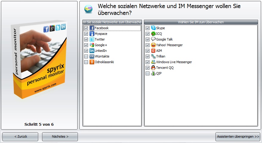Click the Tencent QQ penguin icon

pyautogui.click(x=153, y=68)
